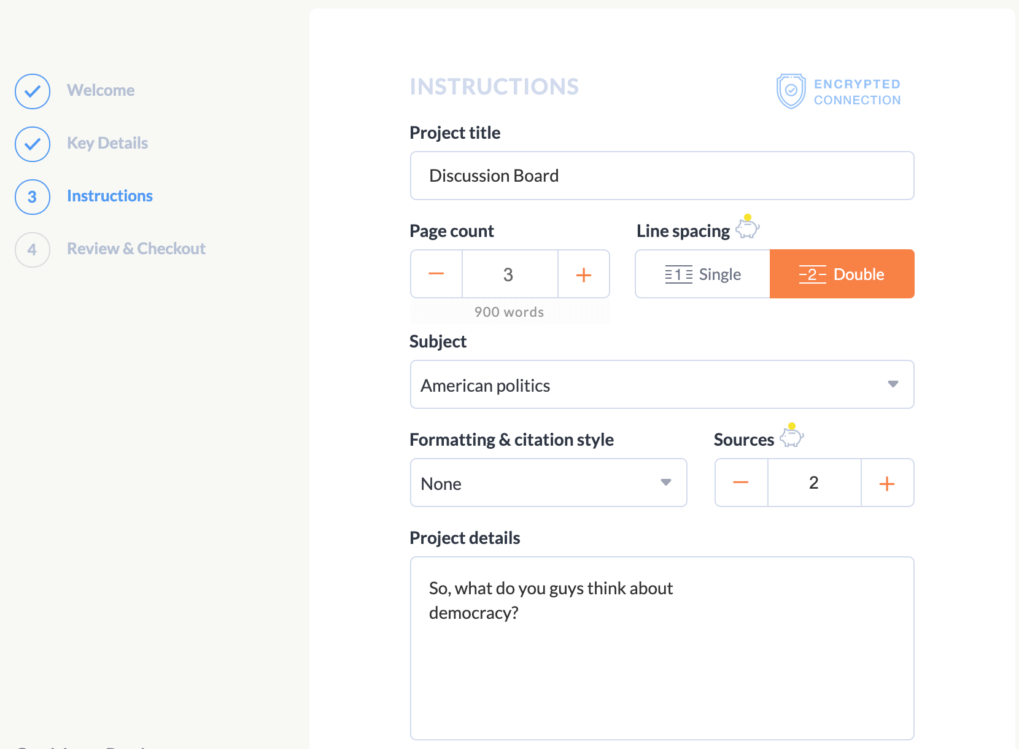Go to the Review & Checkout step

point(136,249)
